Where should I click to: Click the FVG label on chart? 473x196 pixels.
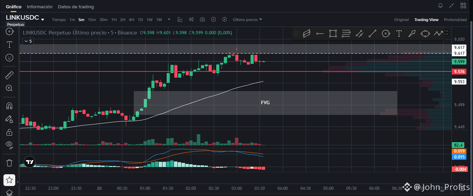(x=265, y=102)
